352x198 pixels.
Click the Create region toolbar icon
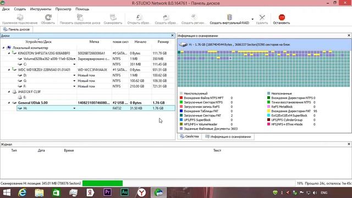click(x=194, y=17)
